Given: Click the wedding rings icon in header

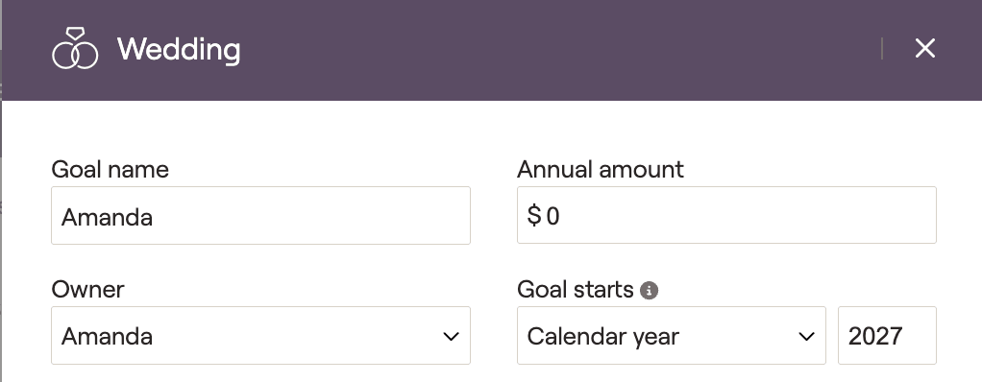Looking at the screenshot, I should (75, 48).
